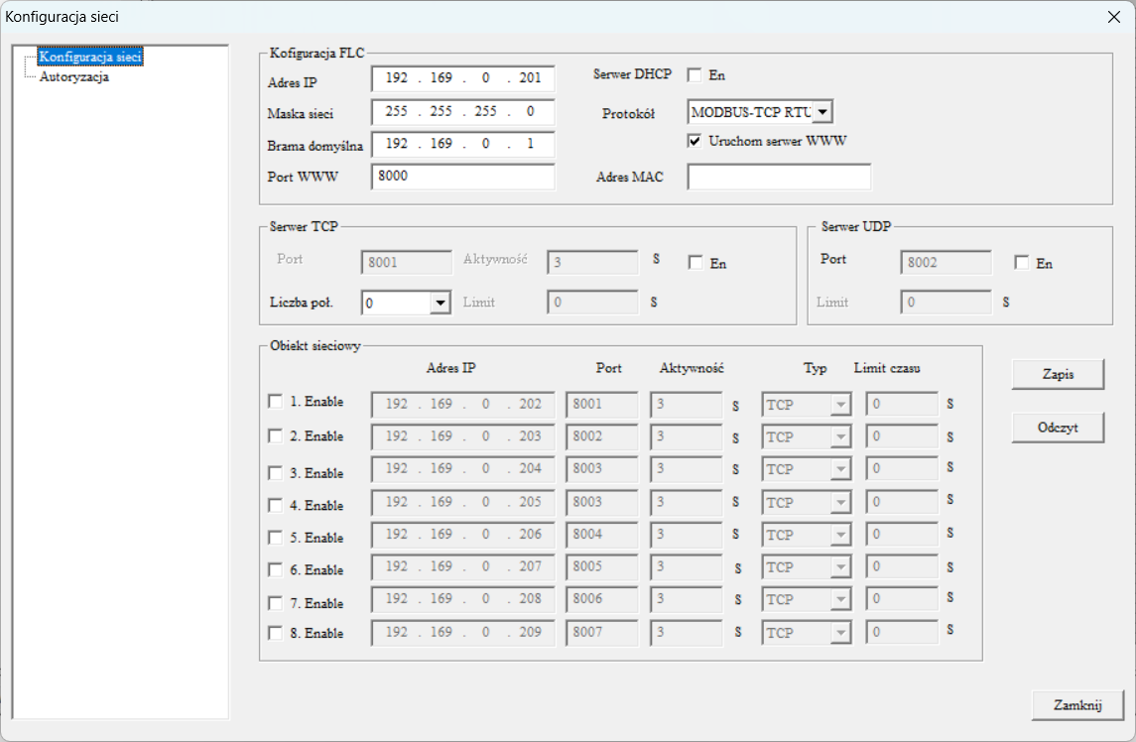The width and height of the screenshot is (1136, 742).
Task: Click object 2 port field 8002
Action: click(x=602, y=436)
